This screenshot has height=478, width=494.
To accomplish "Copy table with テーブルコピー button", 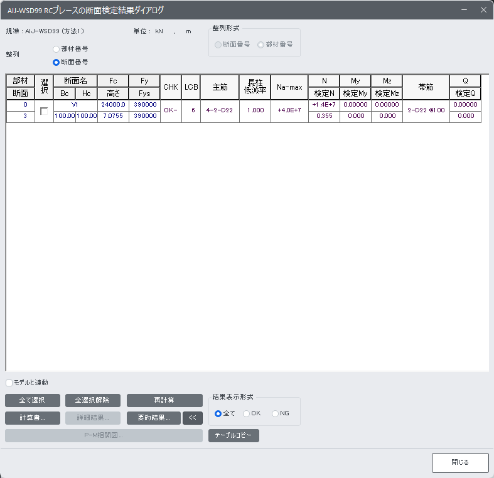I will tap(234, 435).
